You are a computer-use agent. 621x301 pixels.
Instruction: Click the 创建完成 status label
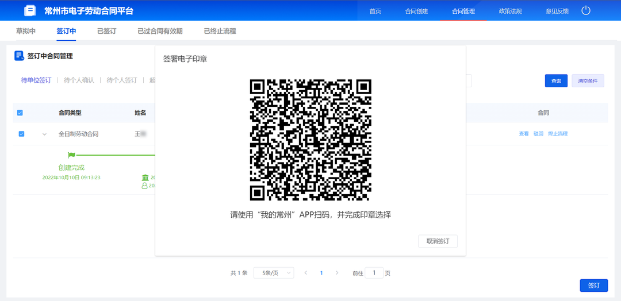pos(71,168)
